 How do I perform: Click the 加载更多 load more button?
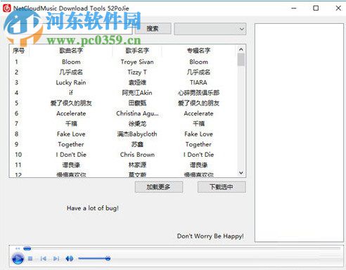[159, 187]
